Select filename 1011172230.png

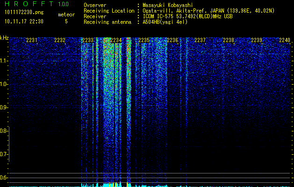[x=24, y=13]
